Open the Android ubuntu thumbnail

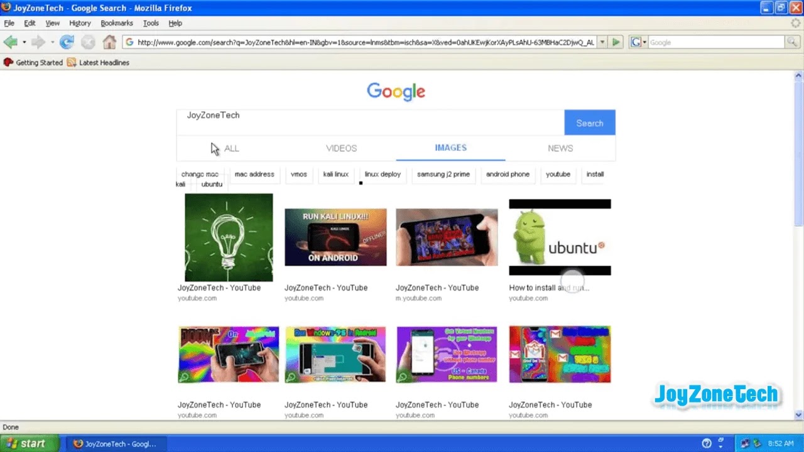560,237
